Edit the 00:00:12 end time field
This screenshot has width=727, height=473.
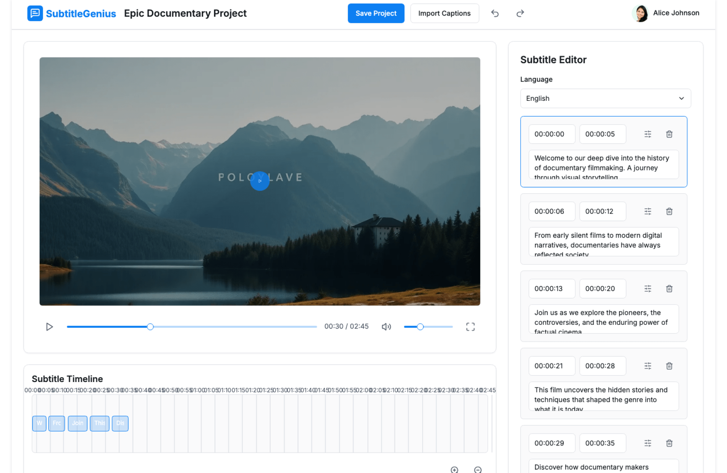[x=602, y=211]
